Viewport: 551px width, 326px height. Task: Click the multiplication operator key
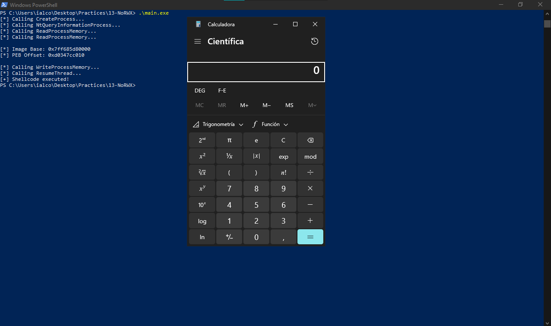pos(310,188)
